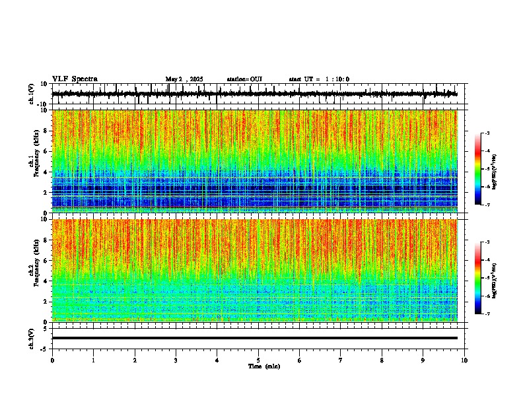Click the ch.1 voltage waveform trace
Image resolution: width=523 pixels, height=404 pixels.
[254, 94]
